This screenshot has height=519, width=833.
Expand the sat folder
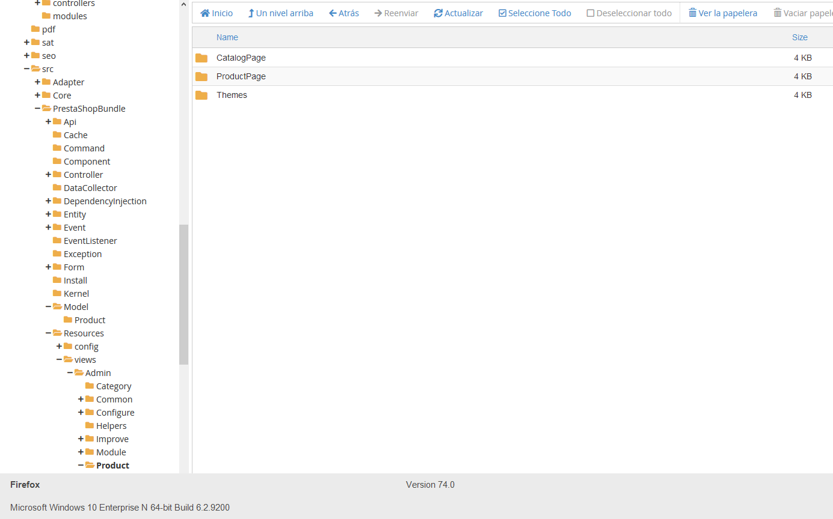[x=26, y=42]
